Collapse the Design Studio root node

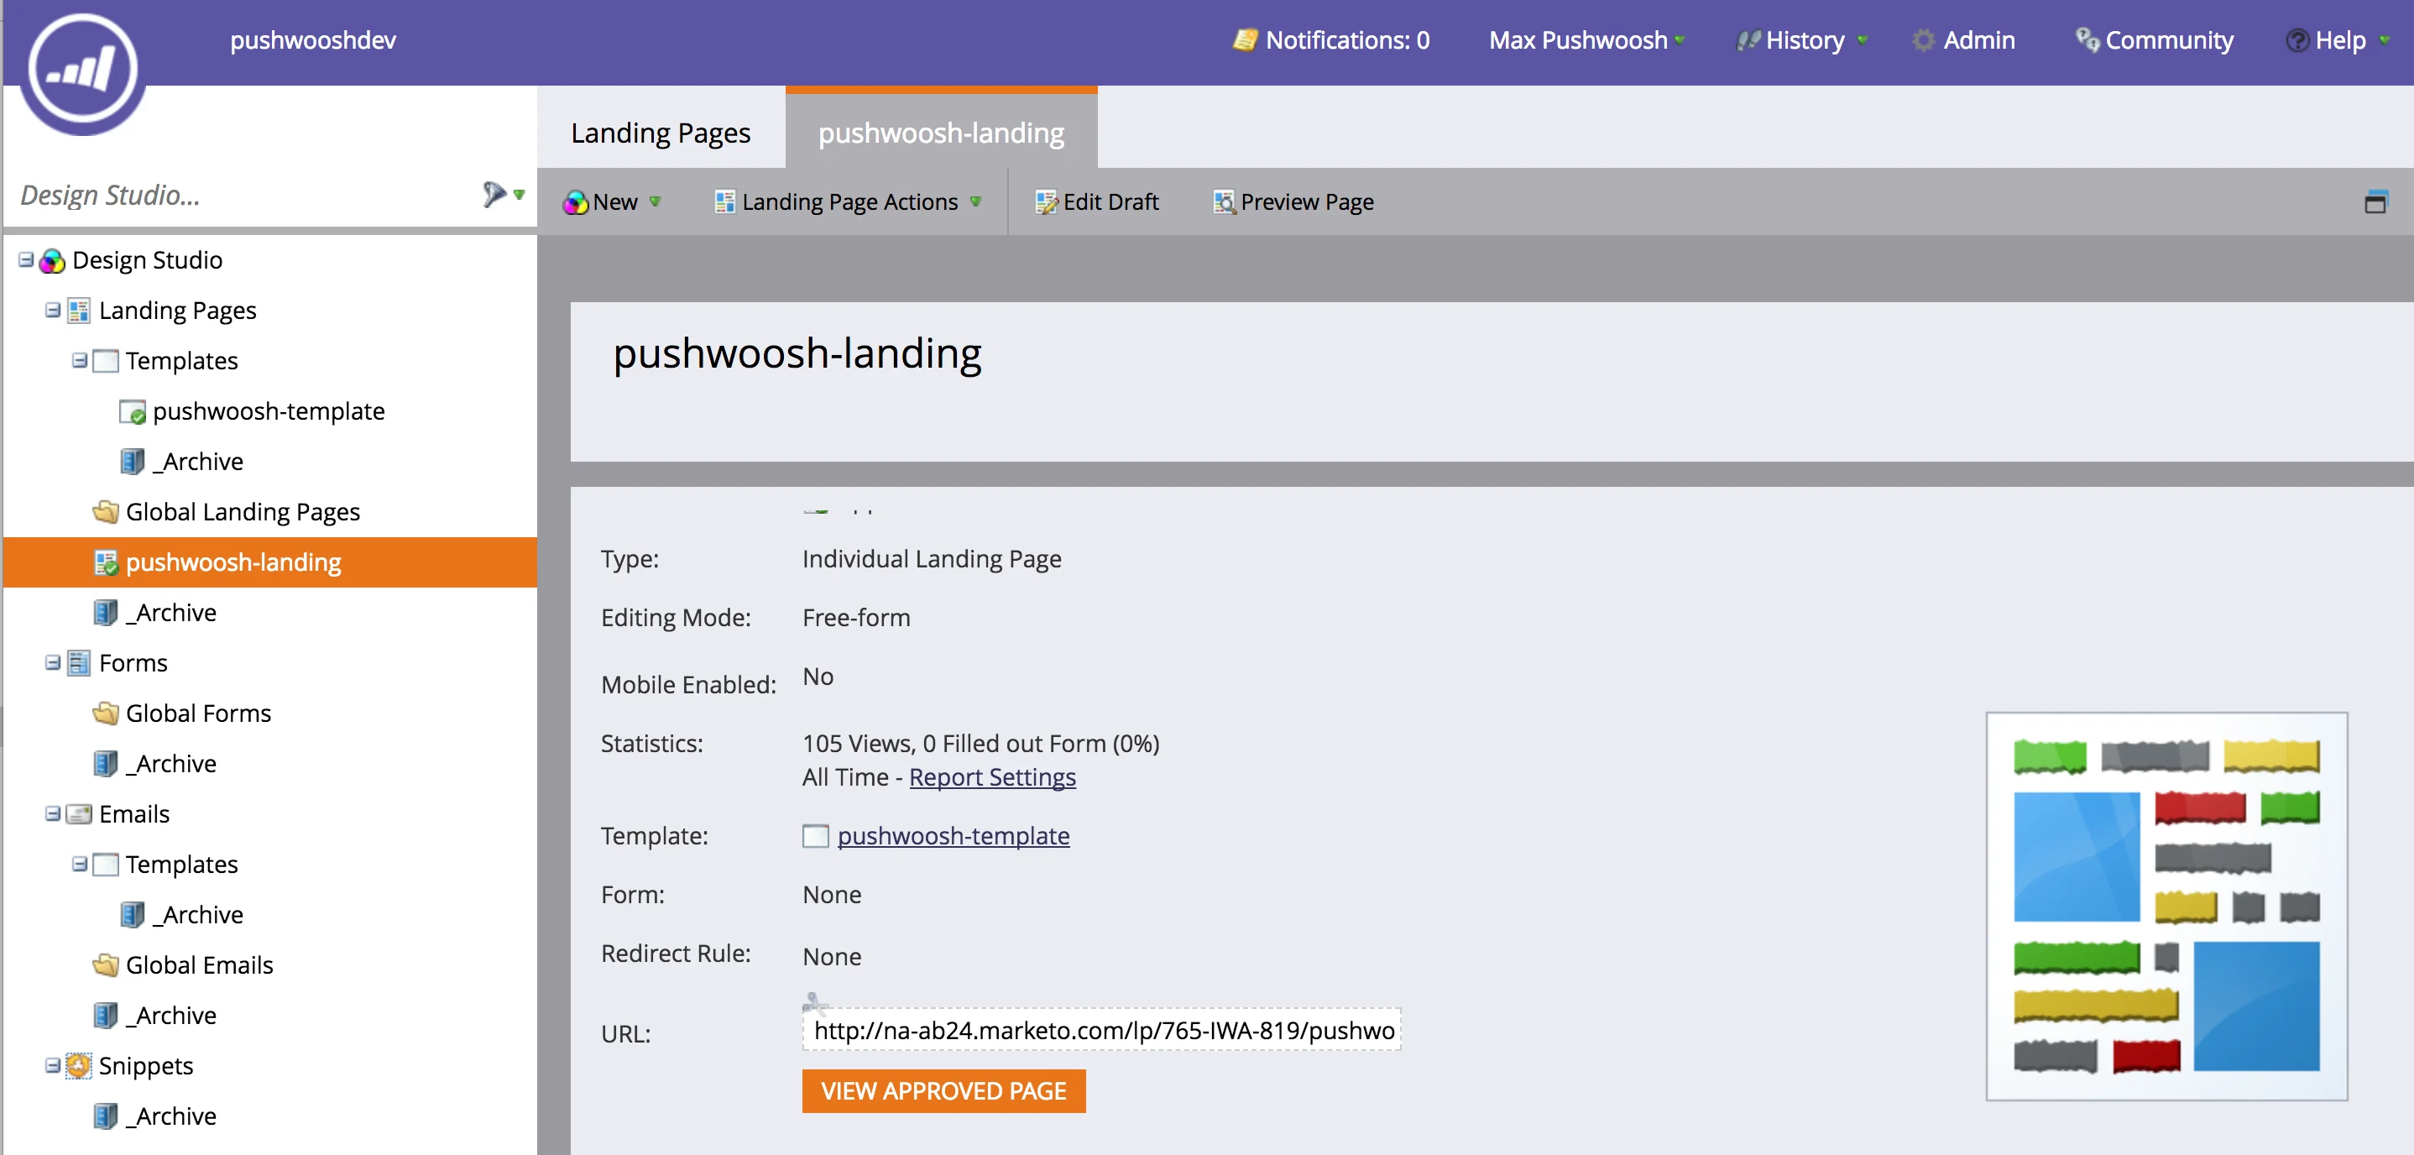(26, 259)
